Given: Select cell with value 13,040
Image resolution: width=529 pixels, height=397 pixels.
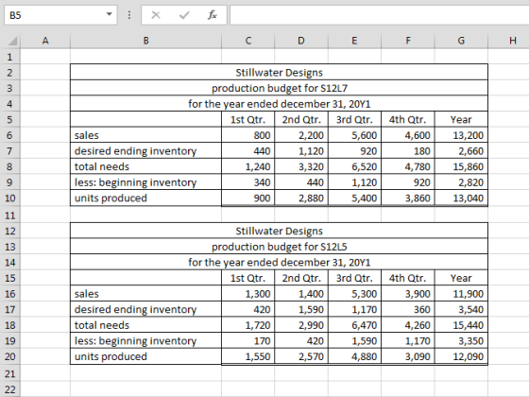Looking at the screenshot, I should (461, 198).
